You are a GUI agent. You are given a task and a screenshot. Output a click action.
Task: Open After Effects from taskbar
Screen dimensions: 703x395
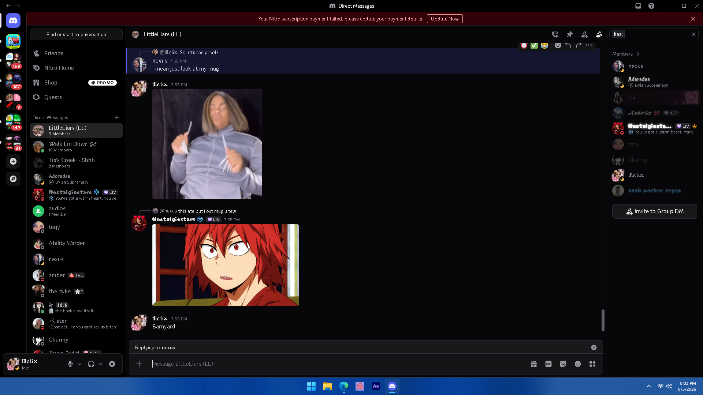pos(376,386)
